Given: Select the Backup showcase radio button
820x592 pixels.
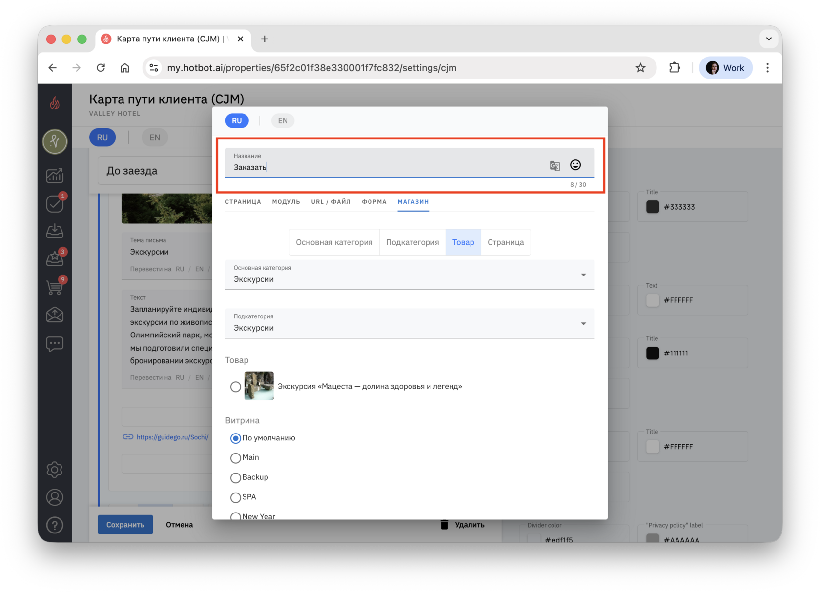Looking at the screenshot, I should (236, 478).
